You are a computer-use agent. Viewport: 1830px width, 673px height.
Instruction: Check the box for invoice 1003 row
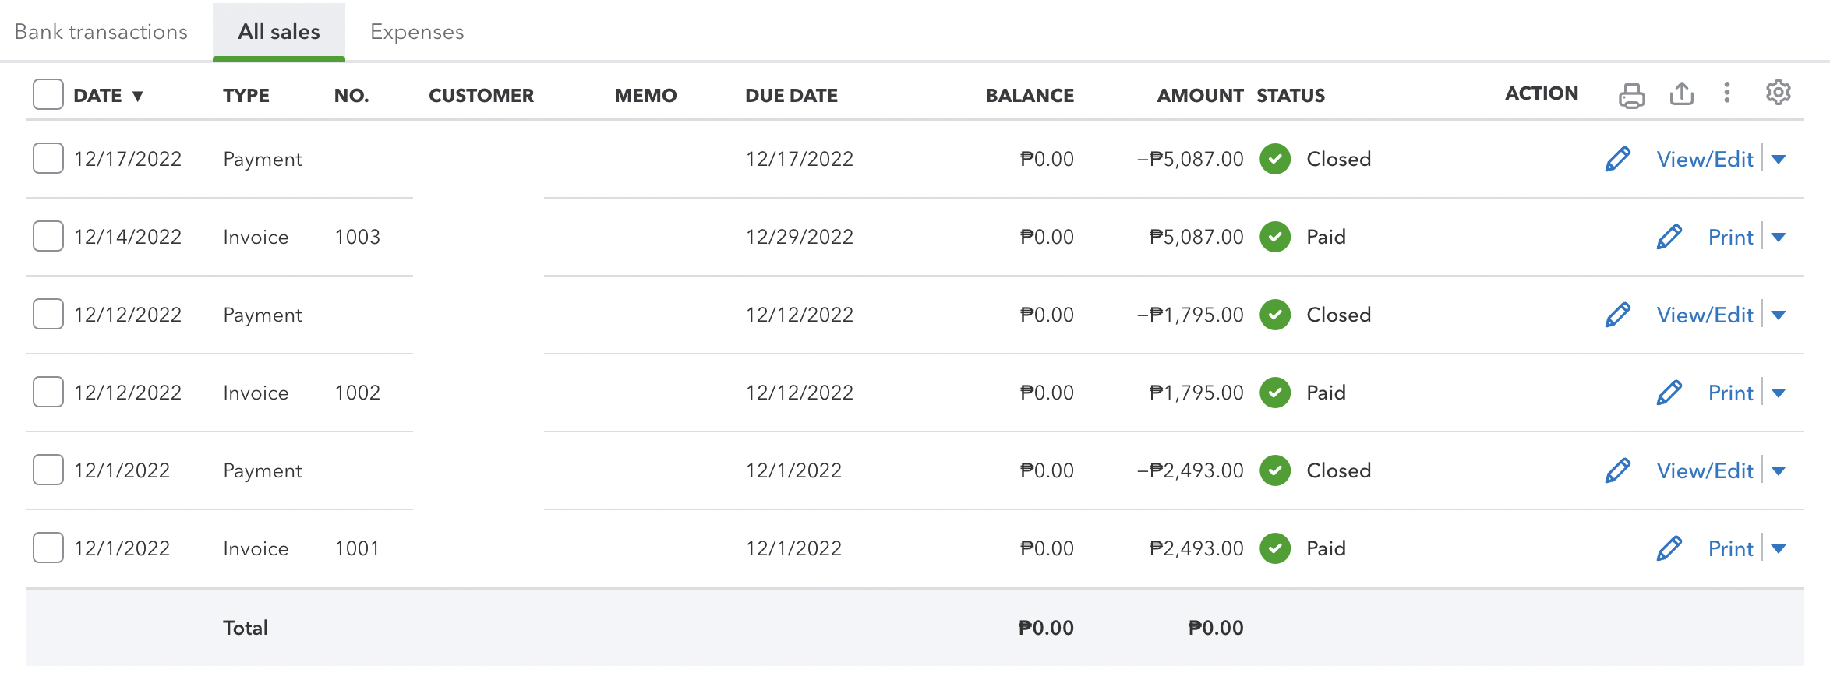48,236
